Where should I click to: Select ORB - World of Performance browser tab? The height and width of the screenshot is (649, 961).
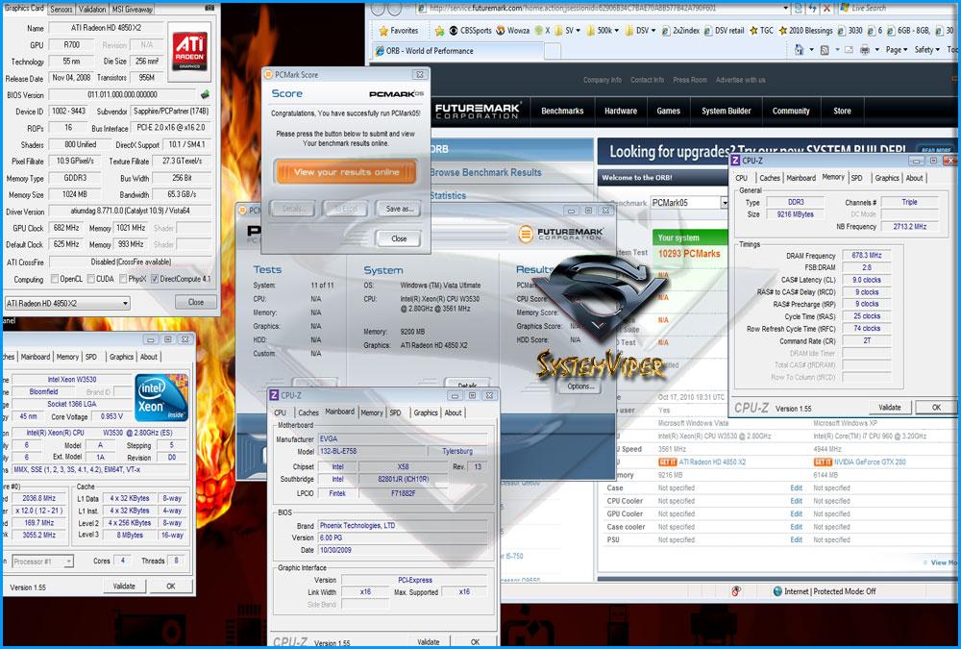coord(457,51)
